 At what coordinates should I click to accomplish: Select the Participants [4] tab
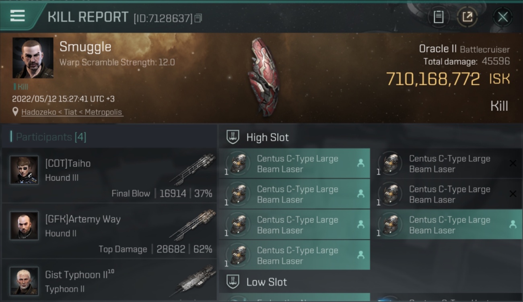[48, 137]
